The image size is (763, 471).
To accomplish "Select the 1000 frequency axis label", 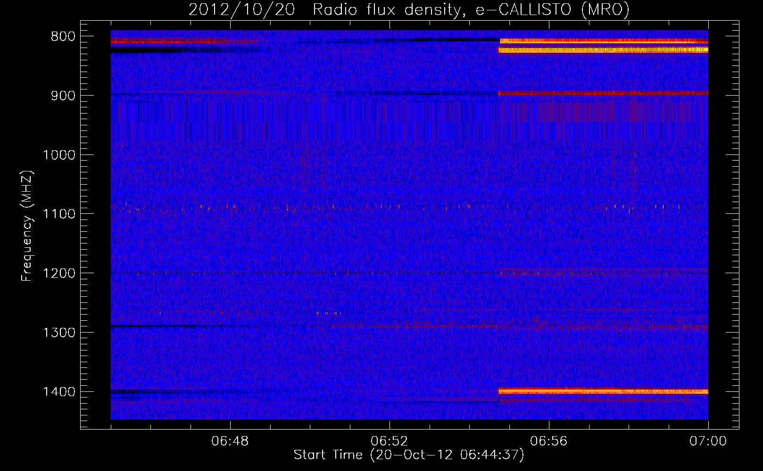I will click(59, 155).
